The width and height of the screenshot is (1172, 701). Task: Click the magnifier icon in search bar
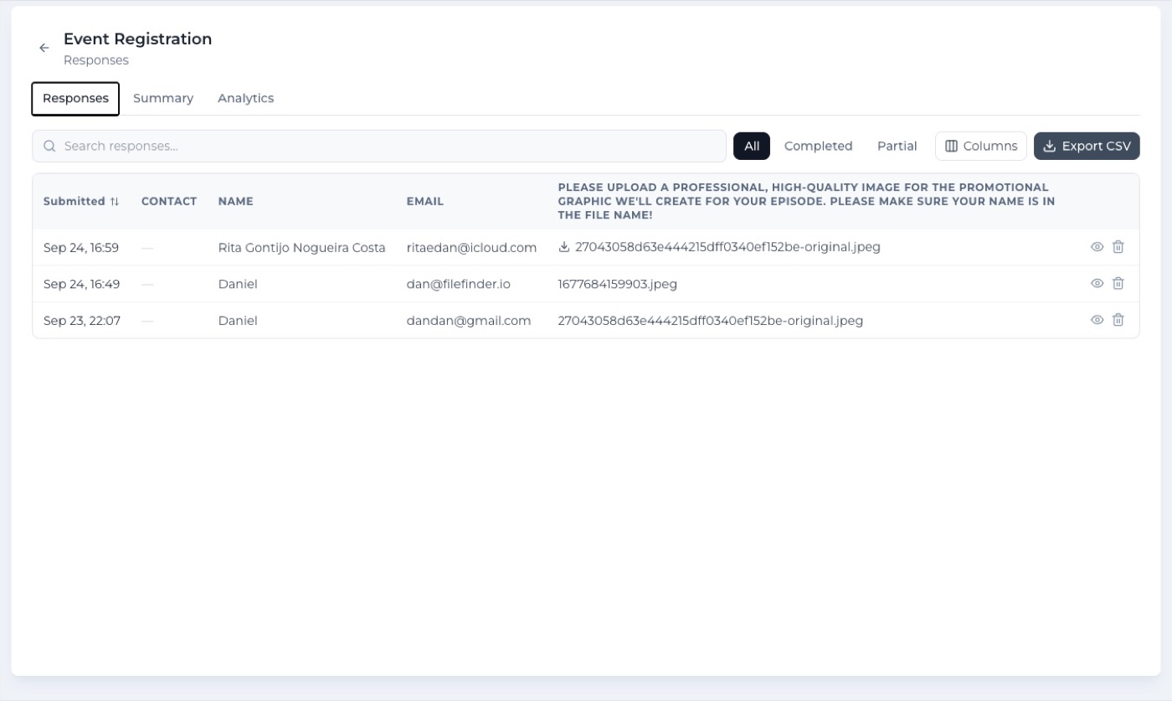click(49, 146)
